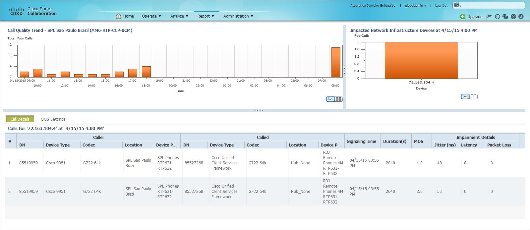Click the 72.163.104.4 device axis label
Image resolution: width=530 pixels, height=230 pixels.
[x=421, y=82]
